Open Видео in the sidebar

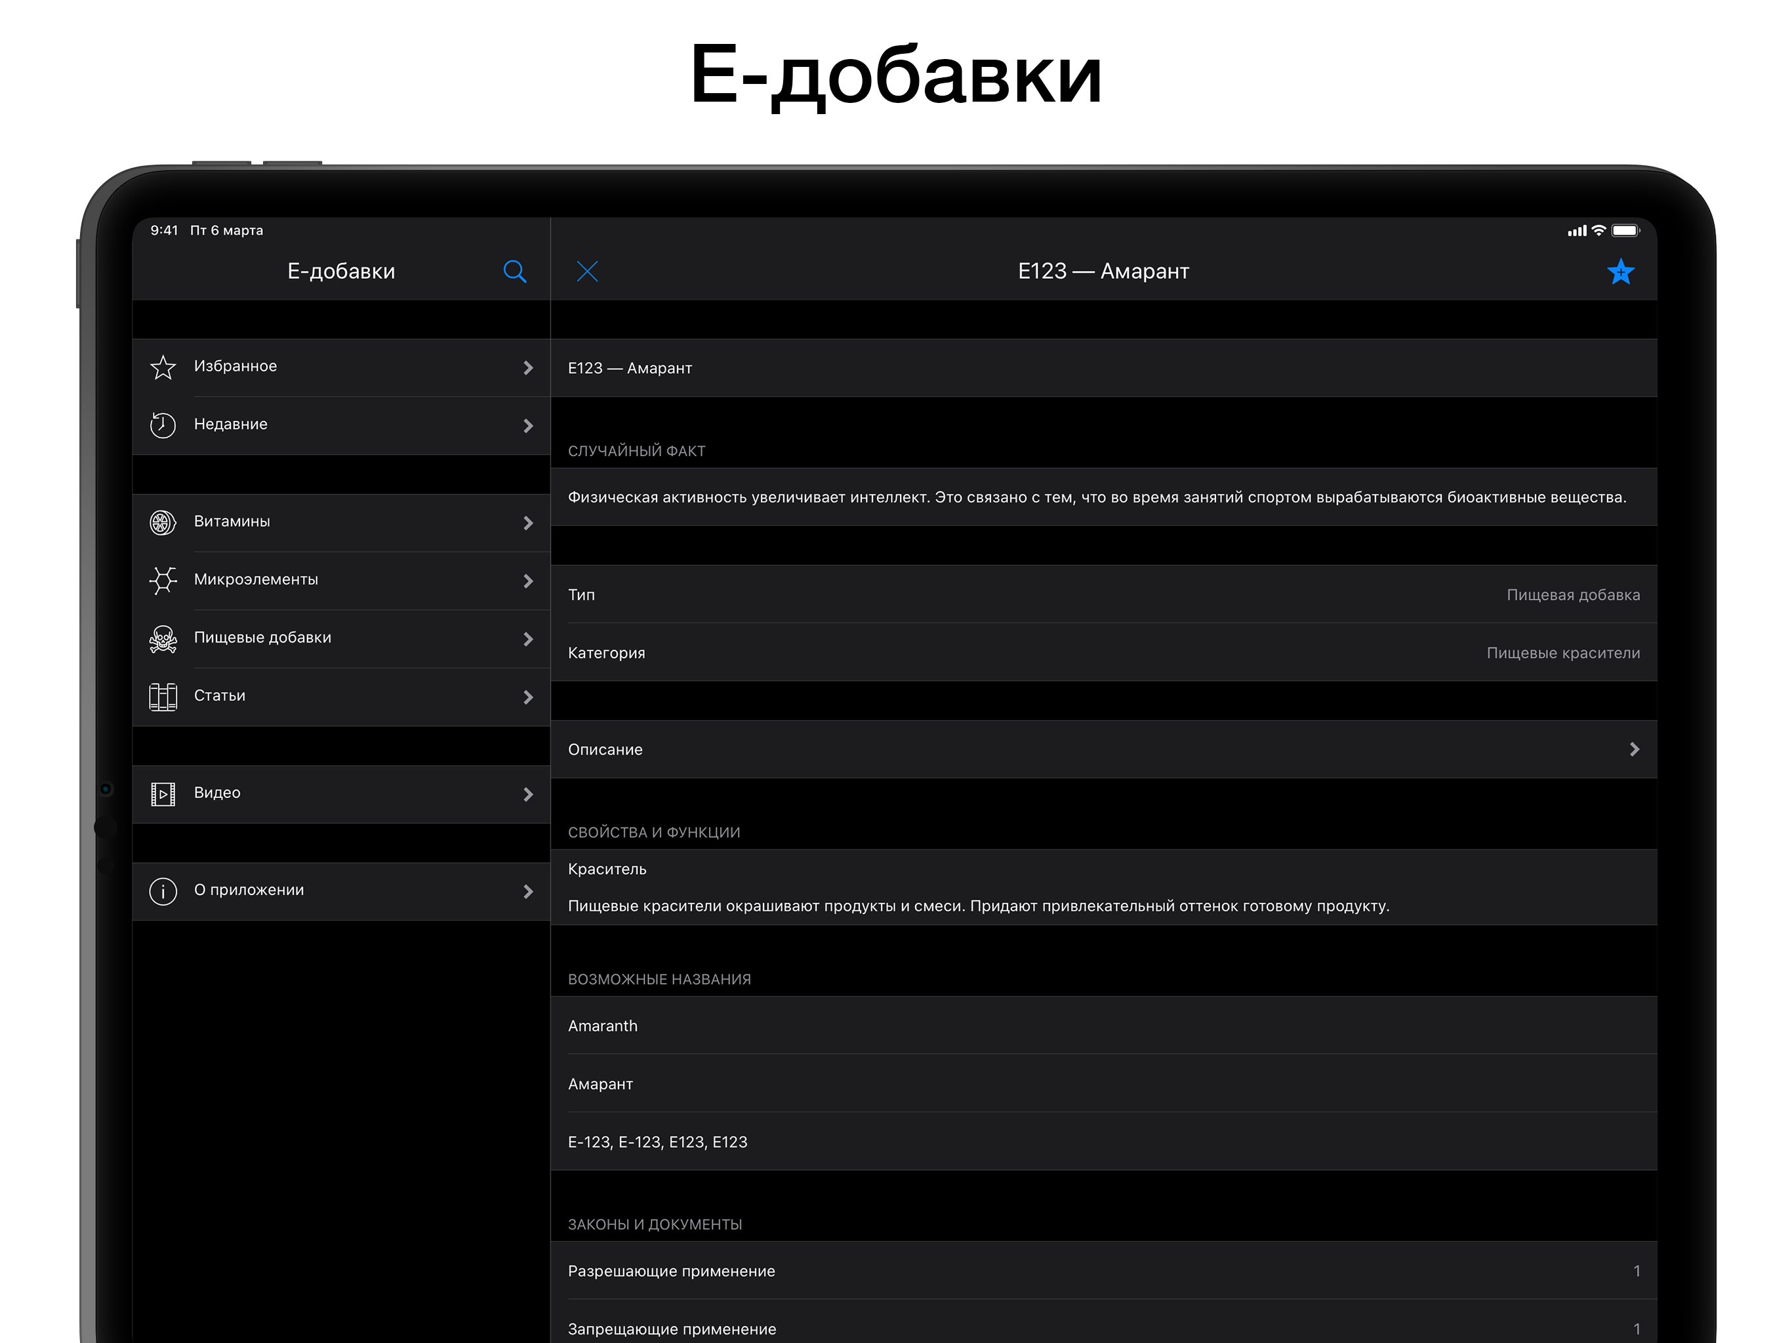341,794
